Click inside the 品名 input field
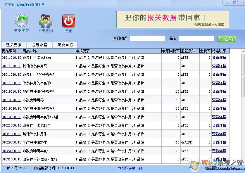 [196, 38]
